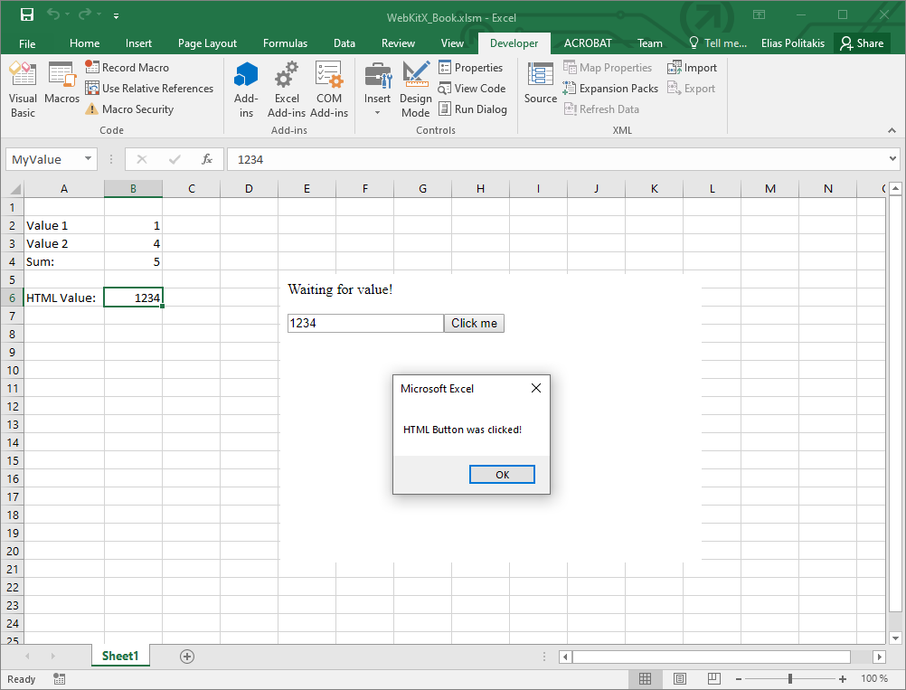This screenshot has width=906, height=690.
Task: Switch to the Data tab
Action: coord(344,43)
